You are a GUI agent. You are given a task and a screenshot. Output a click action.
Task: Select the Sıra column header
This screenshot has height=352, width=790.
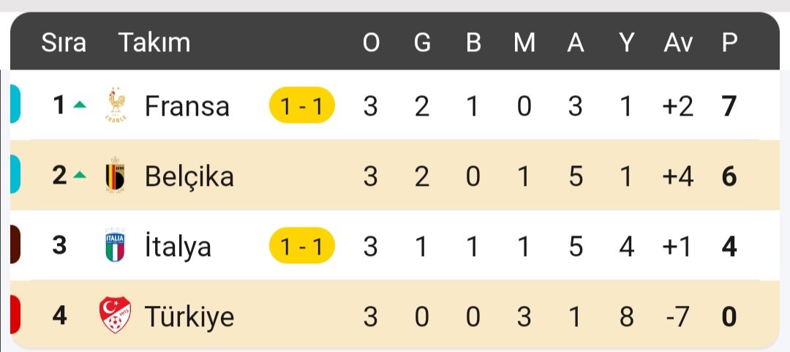pos(64,43)
